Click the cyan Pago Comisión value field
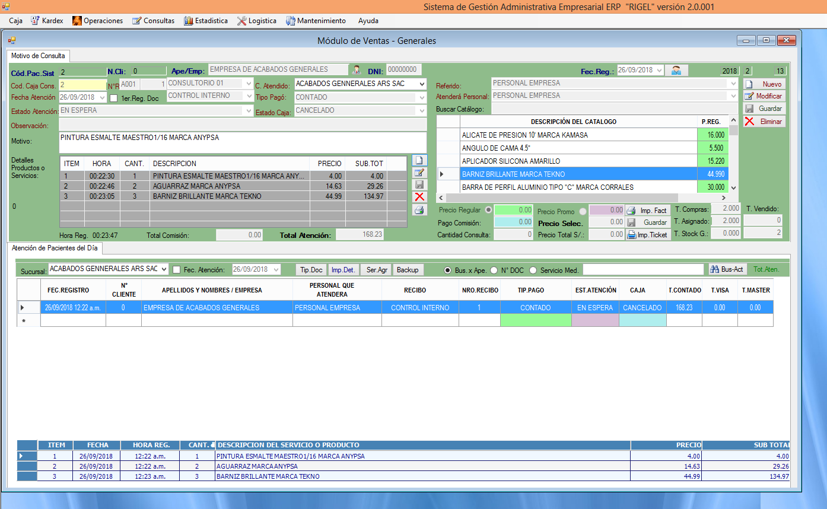This screenshot has height=509, width=827. [x=514, y=222]
